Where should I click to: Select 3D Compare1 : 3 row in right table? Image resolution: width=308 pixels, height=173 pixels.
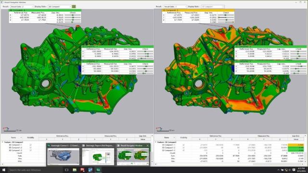168,150
